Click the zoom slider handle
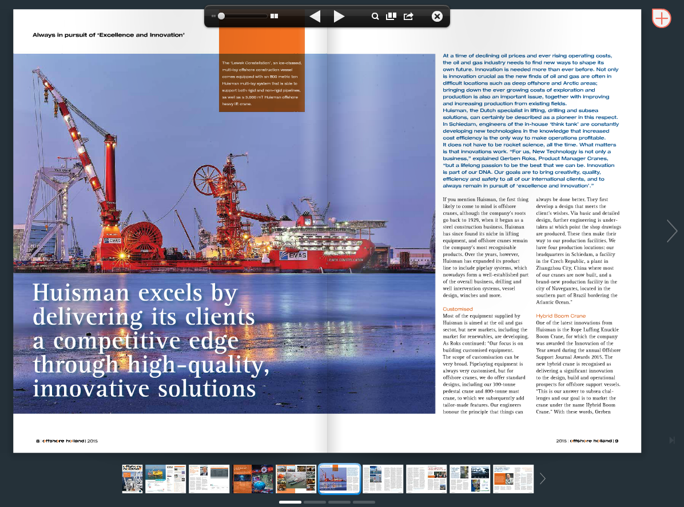Screen dimensions: 684x507 (221, 16)
